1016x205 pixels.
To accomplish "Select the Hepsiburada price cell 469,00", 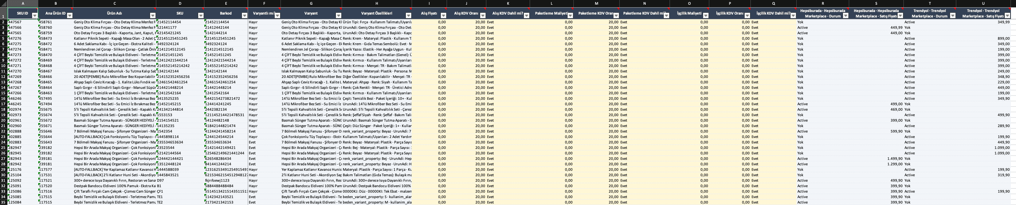I will [x=876, y=110].
